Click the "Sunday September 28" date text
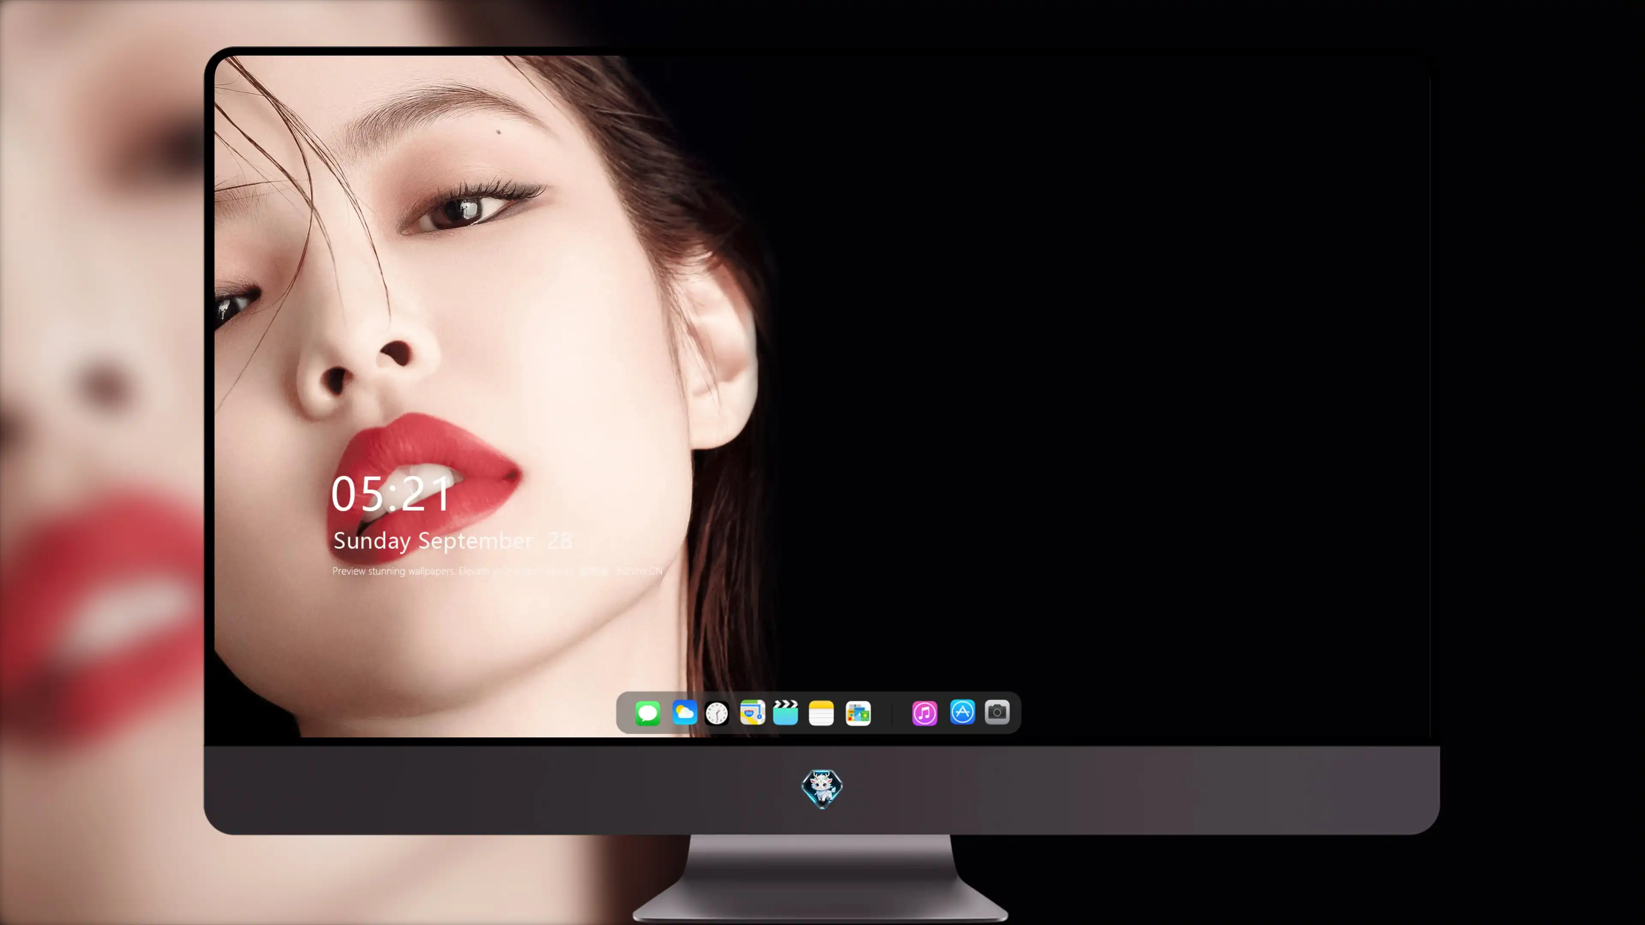Viewport: 1645px width, 925px height. click(452, 541)
